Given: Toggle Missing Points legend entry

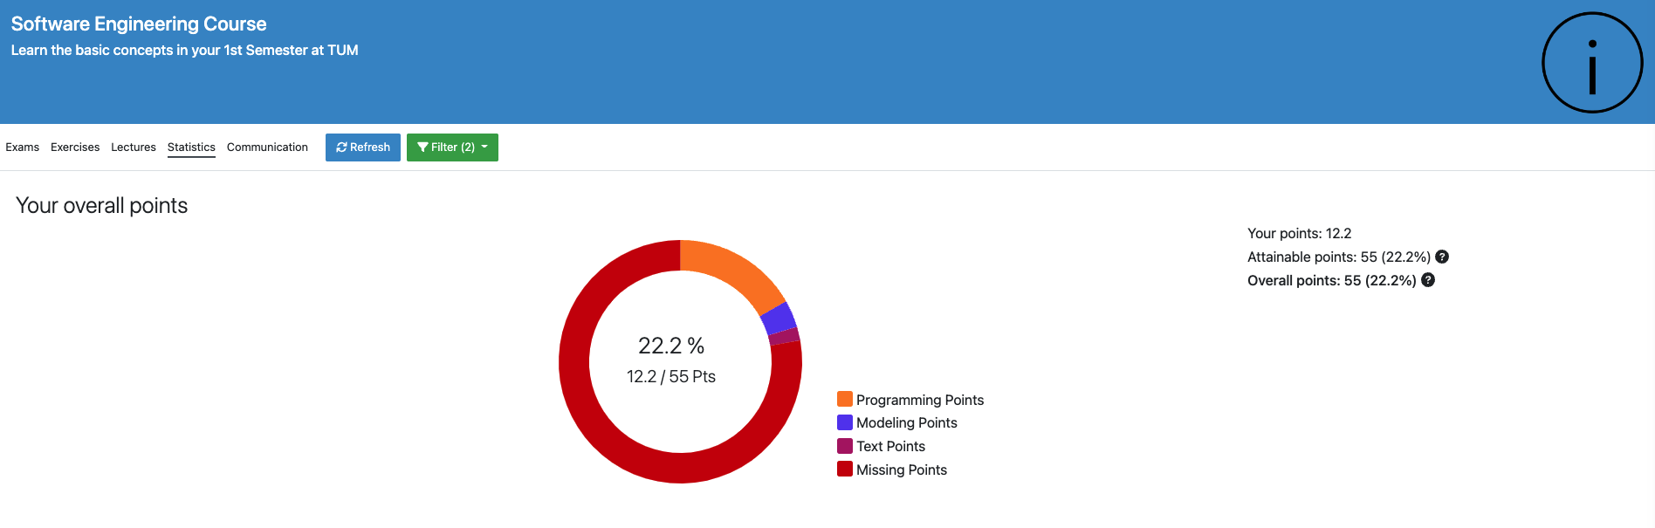Looking at the screenshot, I should tap(901, 470).
